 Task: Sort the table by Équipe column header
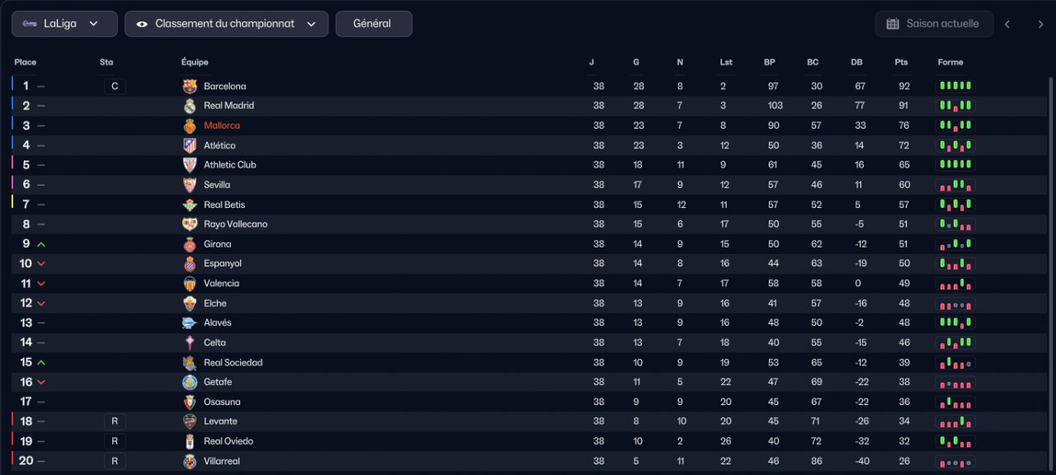195,63
